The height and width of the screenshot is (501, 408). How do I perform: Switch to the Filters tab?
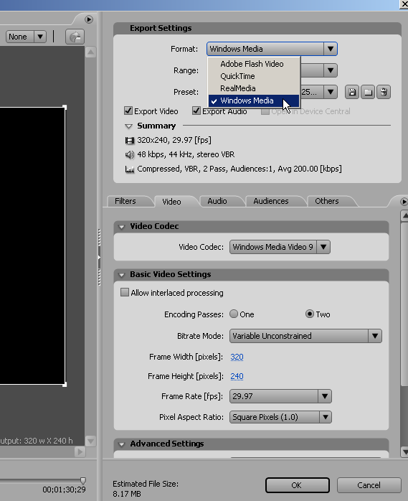[125, 201]
